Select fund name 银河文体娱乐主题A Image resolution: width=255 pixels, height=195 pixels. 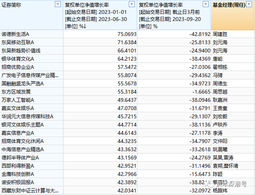[x=23, y=125]
